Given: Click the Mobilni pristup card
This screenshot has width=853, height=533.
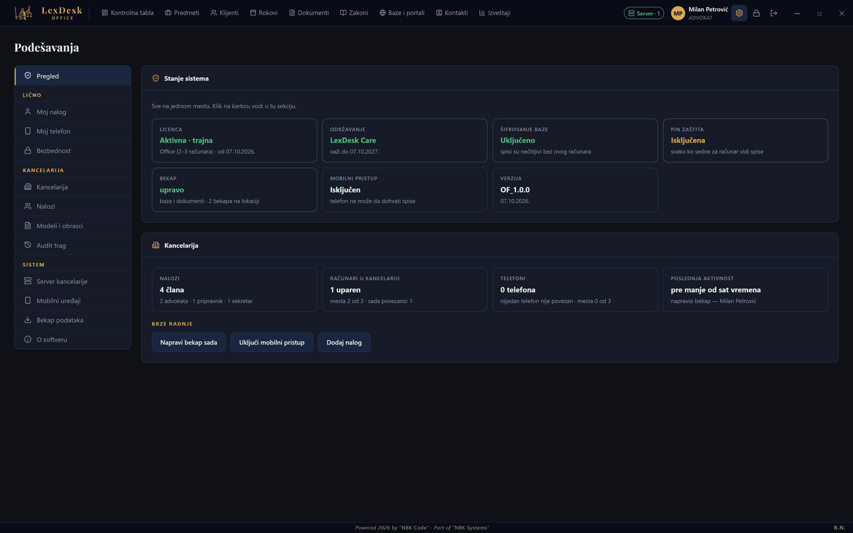Looking at the screenshot, I should [405, 190].
